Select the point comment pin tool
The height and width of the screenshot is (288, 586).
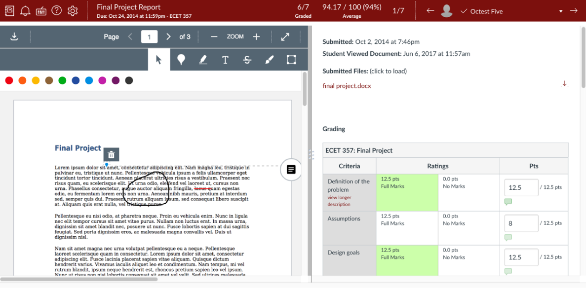coord(181,60)
